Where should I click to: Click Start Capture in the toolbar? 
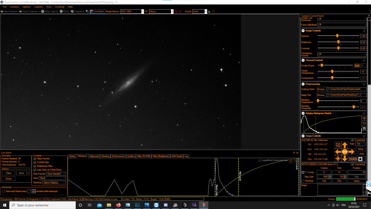pyautogui.click(x=9, y=12)
